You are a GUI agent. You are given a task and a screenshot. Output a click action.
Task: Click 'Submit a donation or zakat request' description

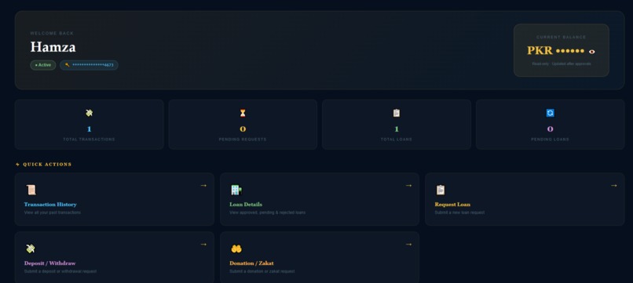click(x=262, y=271)
